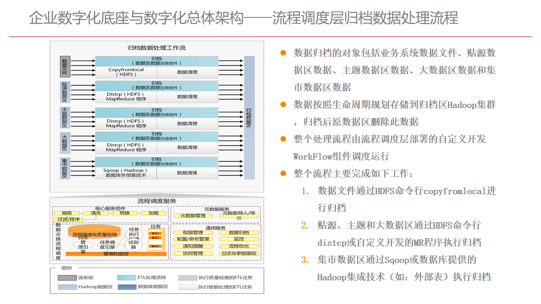Select the 集市数据区 source box
Viewport: 541px width, 304px height.
65,168
